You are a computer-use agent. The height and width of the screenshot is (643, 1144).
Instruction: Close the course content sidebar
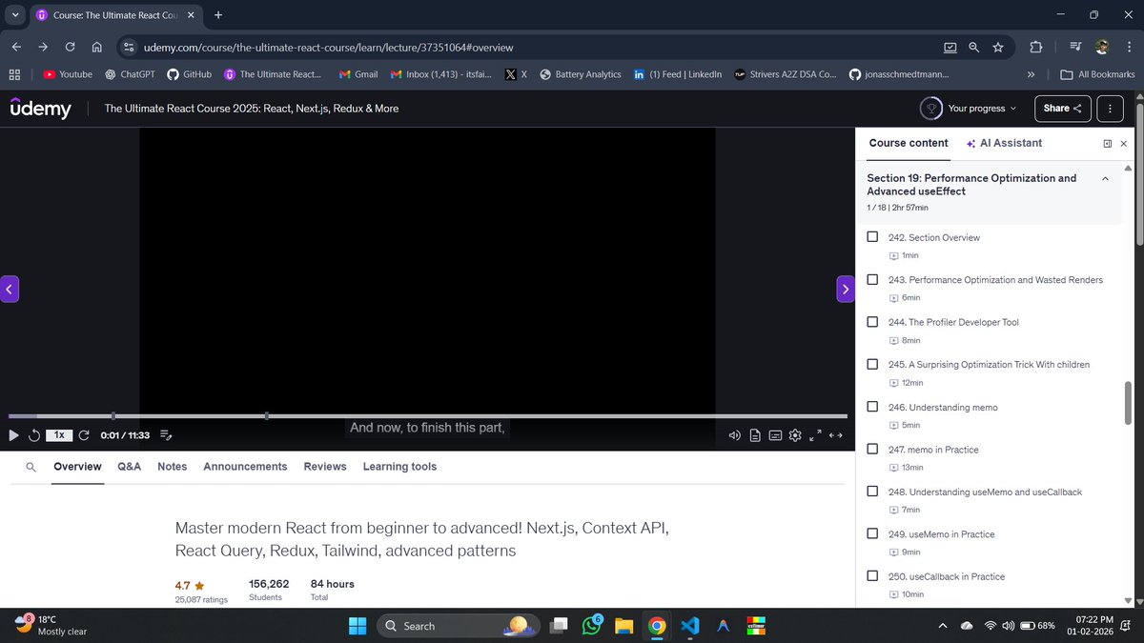point(1123,144)
